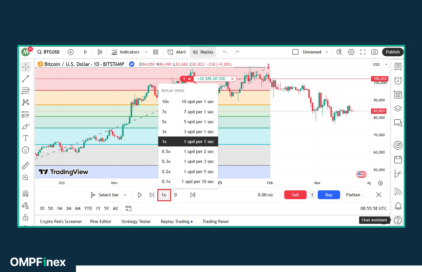Open forecasting and measurement tools

[26, 114]
